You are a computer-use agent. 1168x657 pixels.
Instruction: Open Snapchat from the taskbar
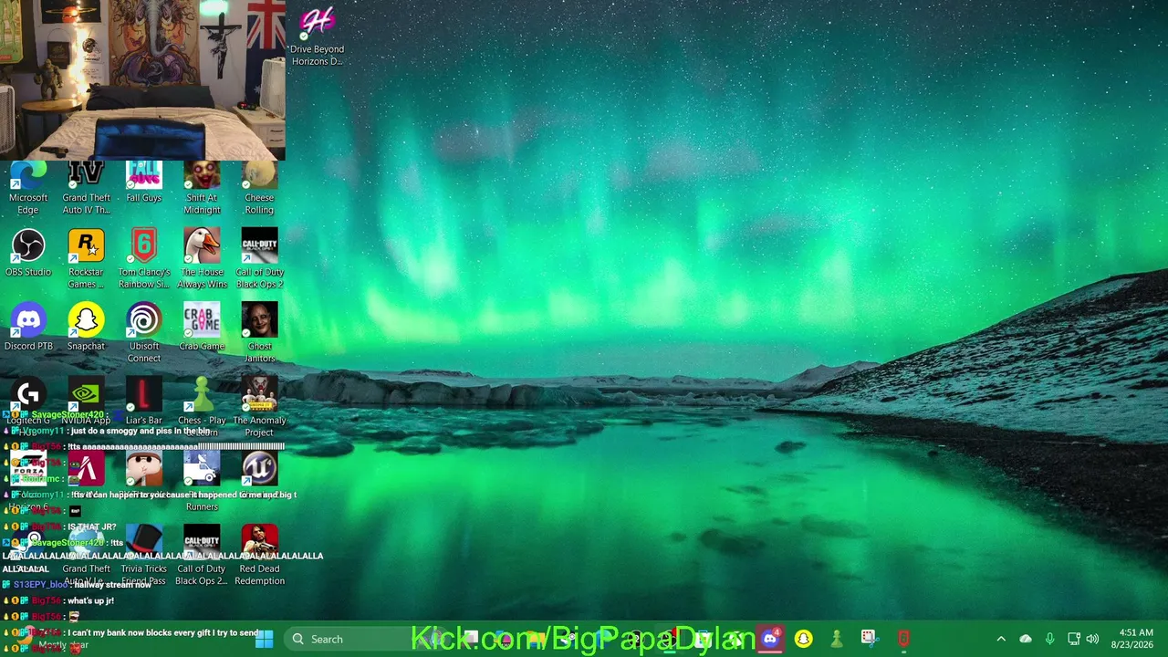803,639
